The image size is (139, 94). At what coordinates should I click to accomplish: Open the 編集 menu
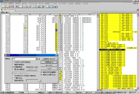[11, 4]
